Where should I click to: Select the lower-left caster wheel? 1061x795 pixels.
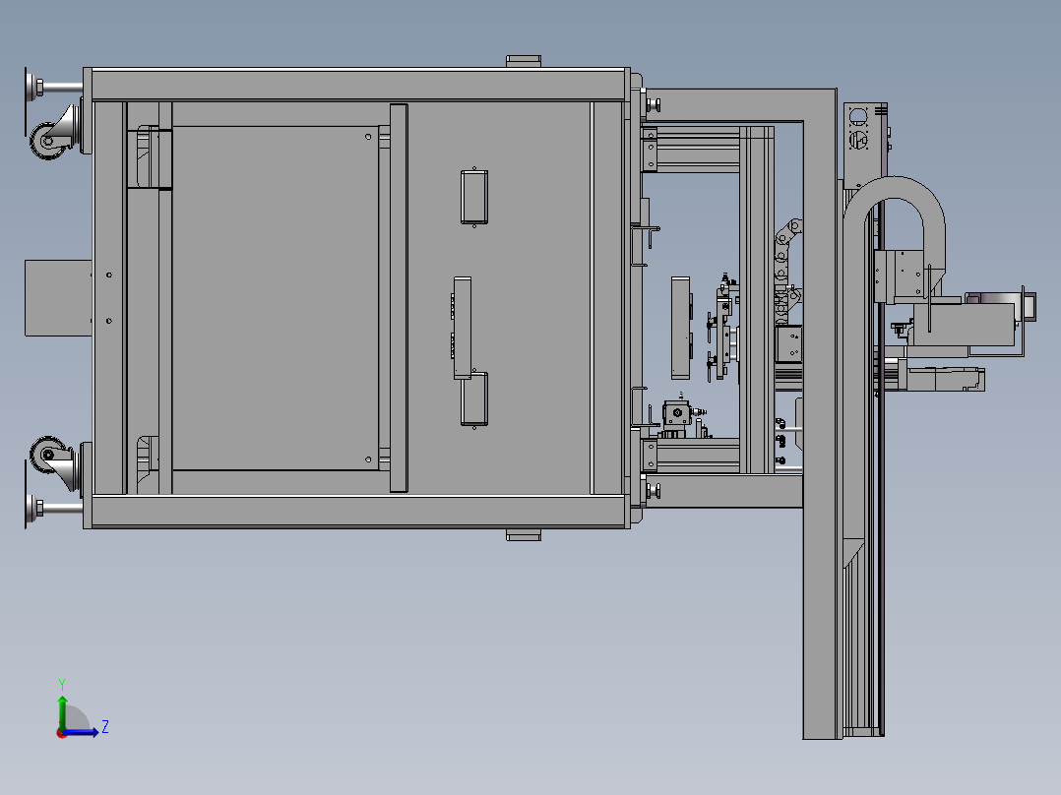point(49,454)
